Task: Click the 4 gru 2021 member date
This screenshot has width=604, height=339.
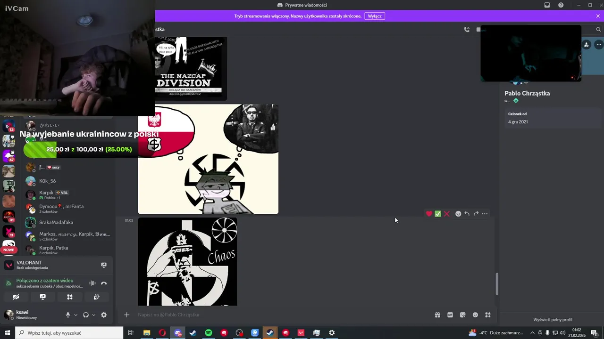Action: coord(518,122)
